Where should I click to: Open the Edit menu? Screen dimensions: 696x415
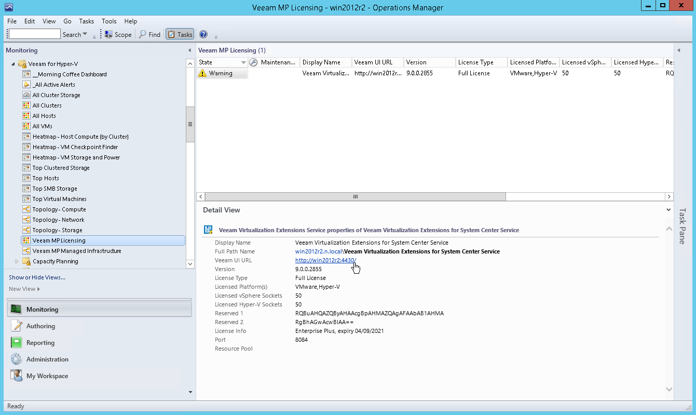tap(30, 21)
